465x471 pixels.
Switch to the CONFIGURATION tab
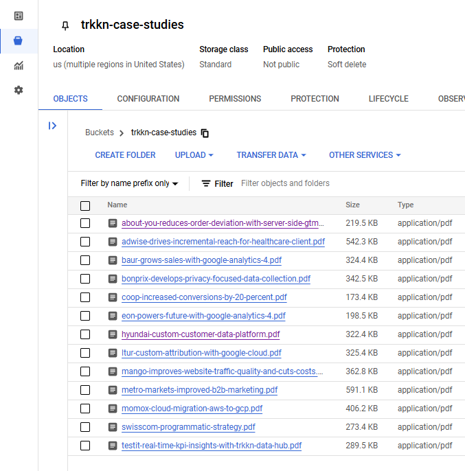pyautogui.click(x=148, y=99)
